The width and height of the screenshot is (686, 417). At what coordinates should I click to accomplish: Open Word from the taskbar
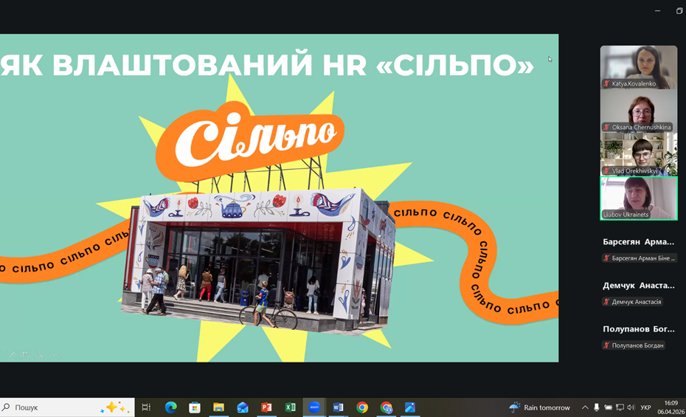coord(338,407)
